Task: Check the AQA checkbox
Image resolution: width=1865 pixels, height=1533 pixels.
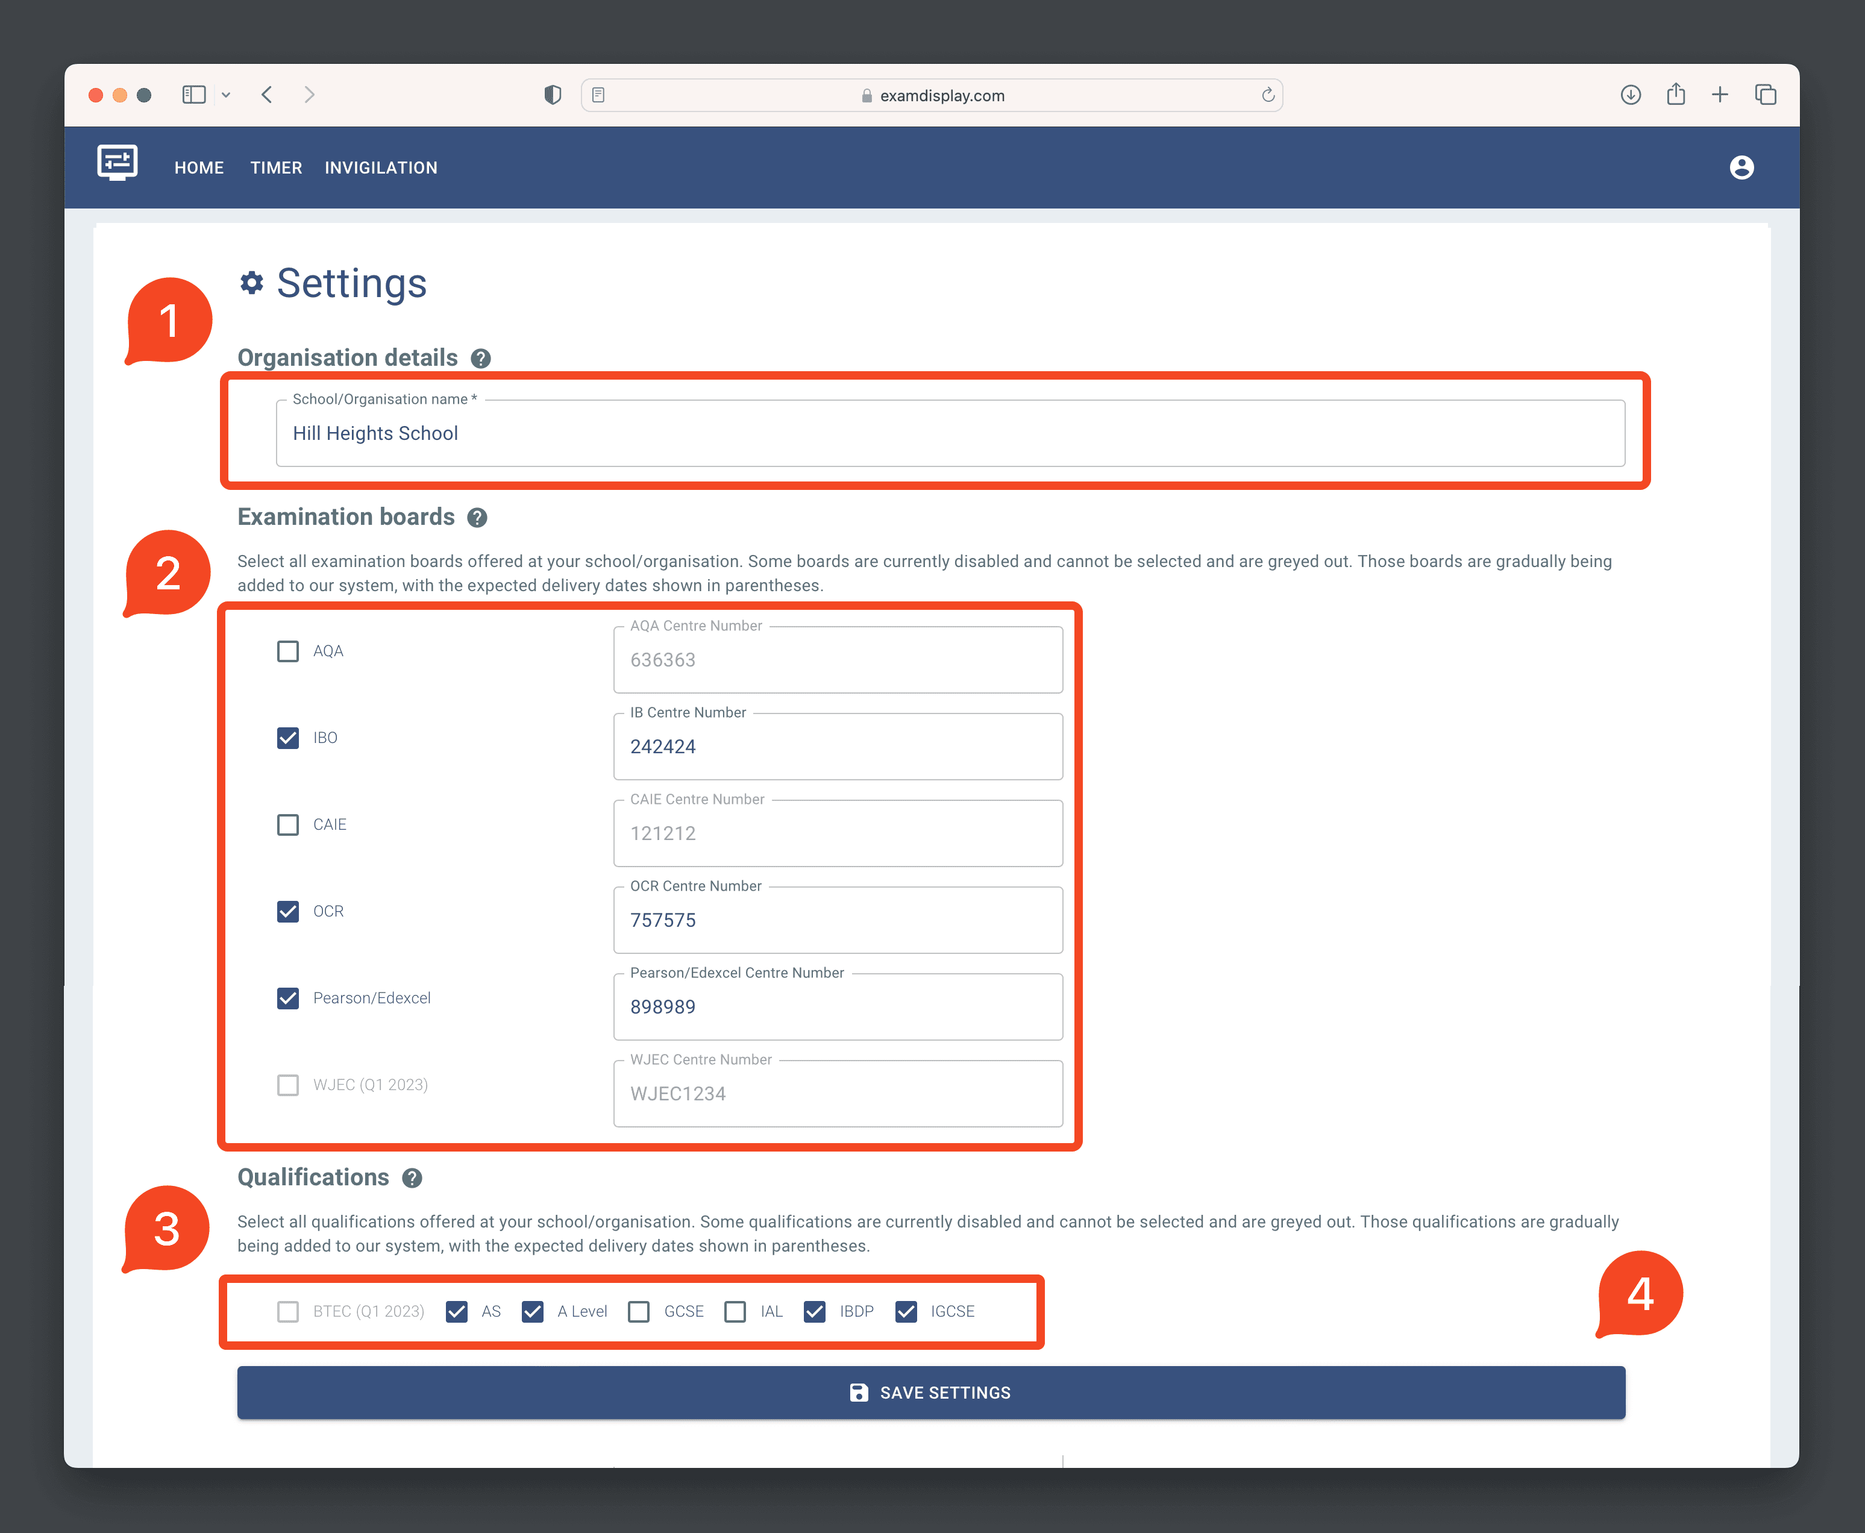Action: (288, 651)
